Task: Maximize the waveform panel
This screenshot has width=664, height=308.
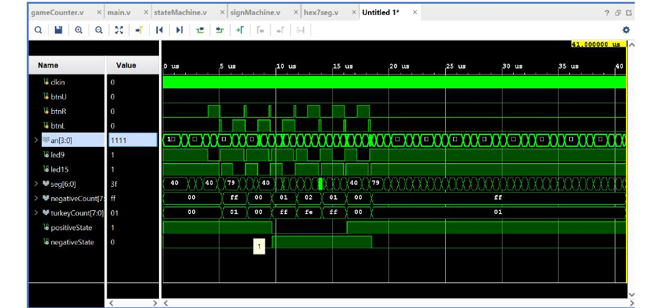Action: [x=629, y=13]
